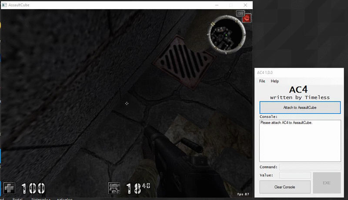Viewport: 348px width, 200px height.
Task: Click the Clear Console button
Action: 285,187
